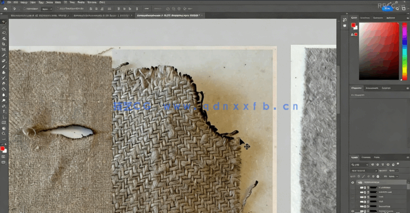The height and width of the screenshot is (213, 410).
Task: Switch to the Adjustments panel tab
Action: click(x=372, y=89)
